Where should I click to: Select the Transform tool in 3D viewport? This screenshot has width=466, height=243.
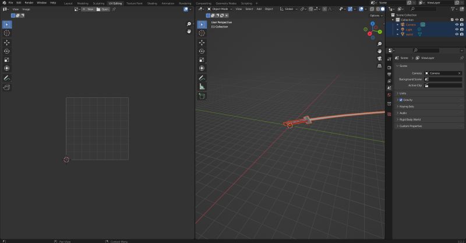point(202,68)
